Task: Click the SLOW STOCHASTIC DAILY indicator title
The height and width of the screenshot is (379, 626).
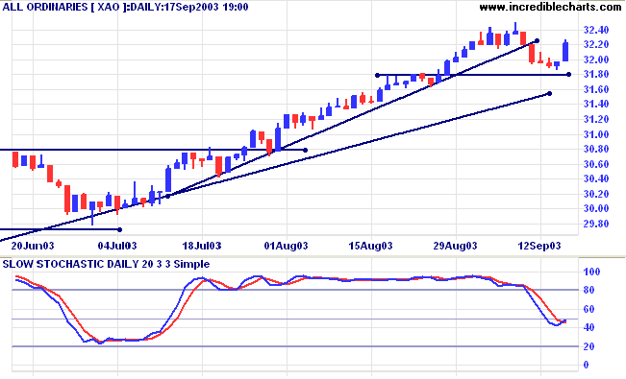Action: [x=106, y=264]
